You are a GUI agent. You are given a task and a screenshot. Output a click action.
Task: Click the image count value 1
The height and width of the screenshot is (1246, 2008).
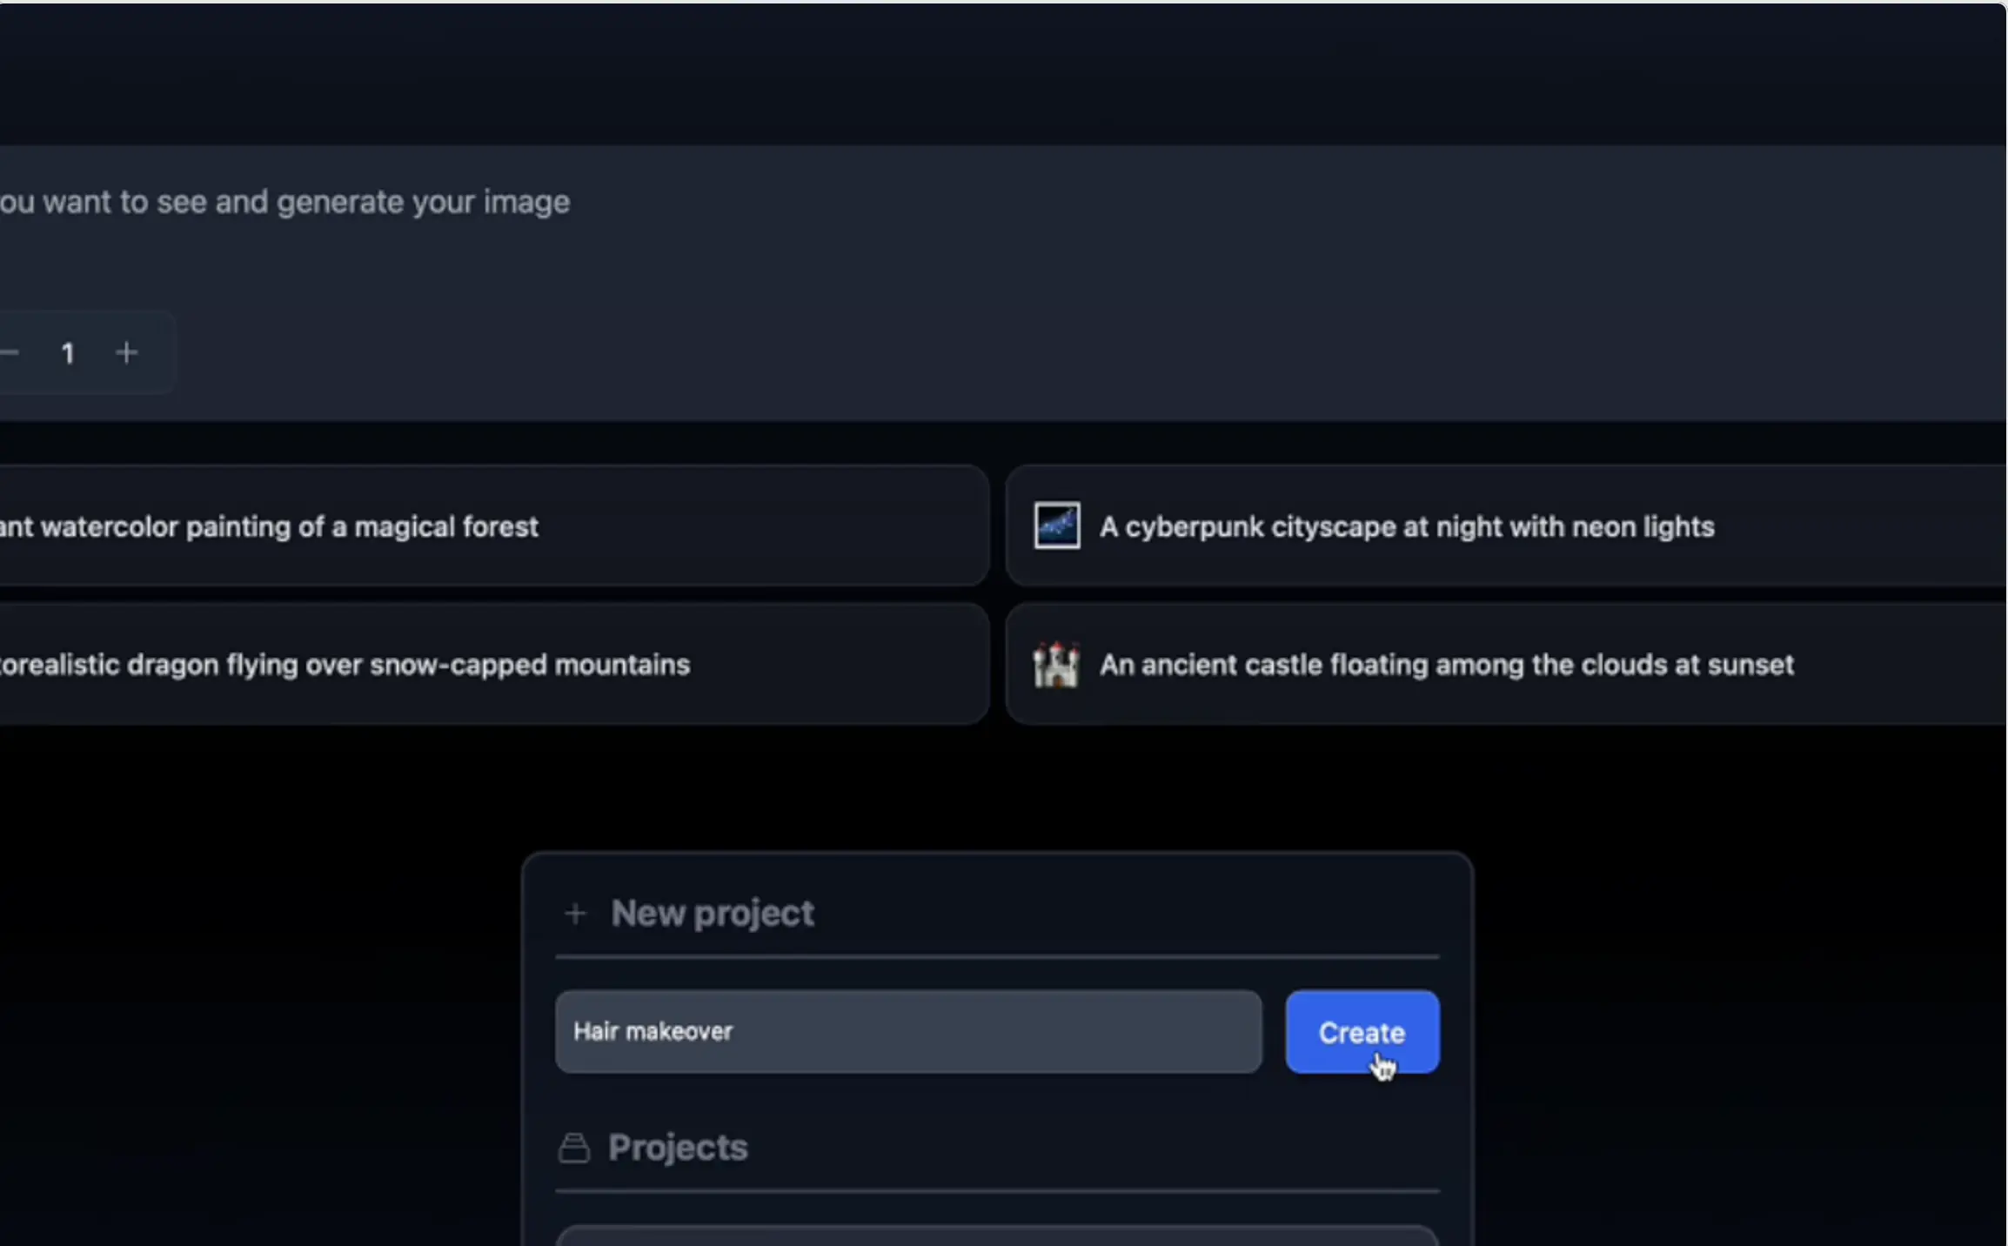[68, 353]
